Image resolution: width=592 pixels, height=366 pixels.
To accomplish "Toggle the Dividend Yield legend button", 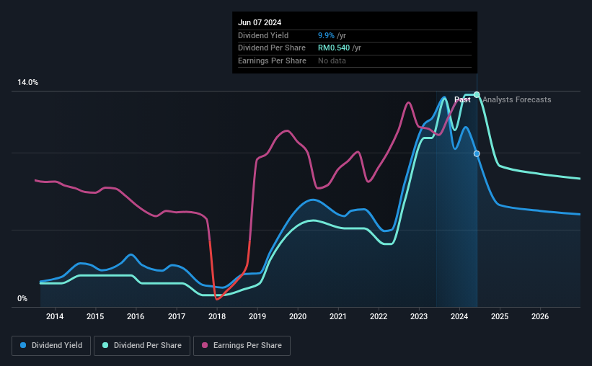I will click(x=51, y=346).
